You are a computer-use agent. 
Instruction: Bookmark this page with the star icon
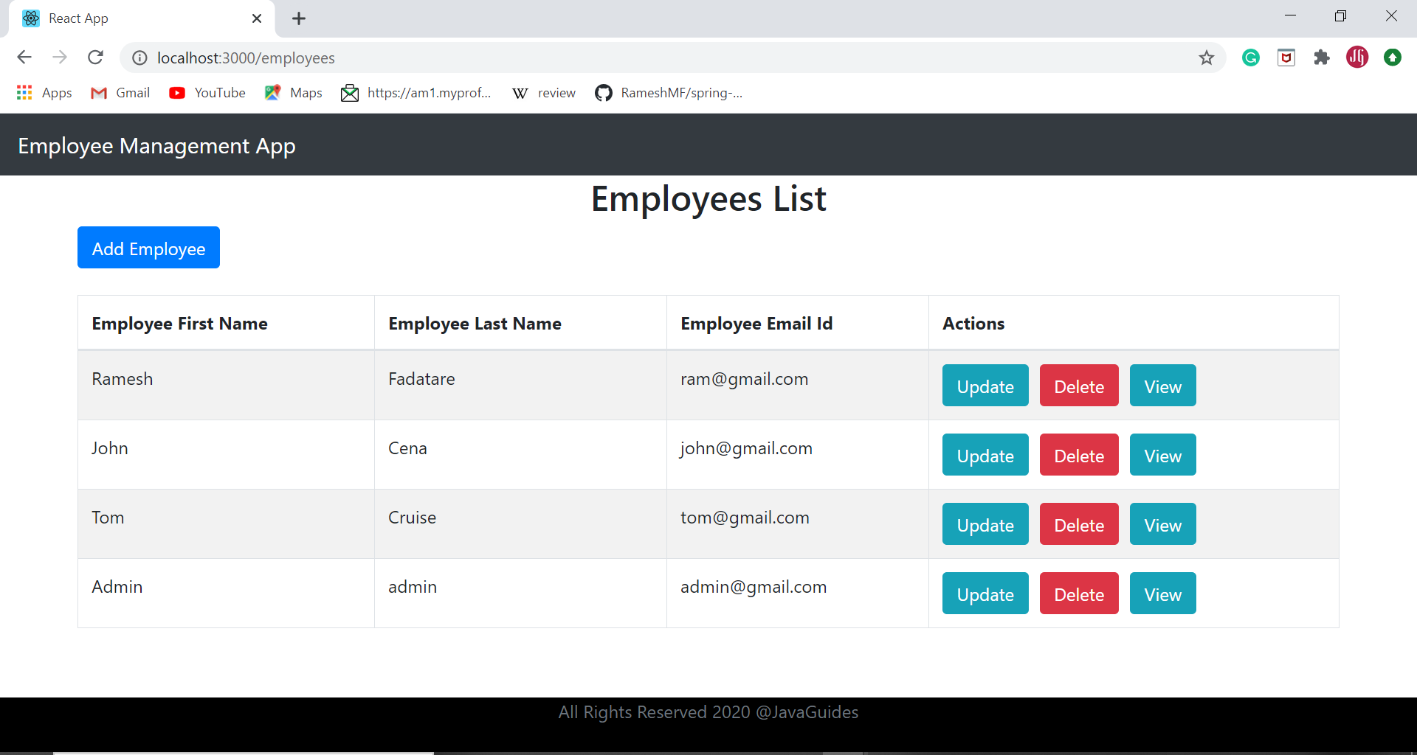click(x=1207, y=58)
